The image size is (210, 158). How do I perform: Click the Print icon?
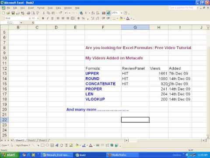pos(28,13)
